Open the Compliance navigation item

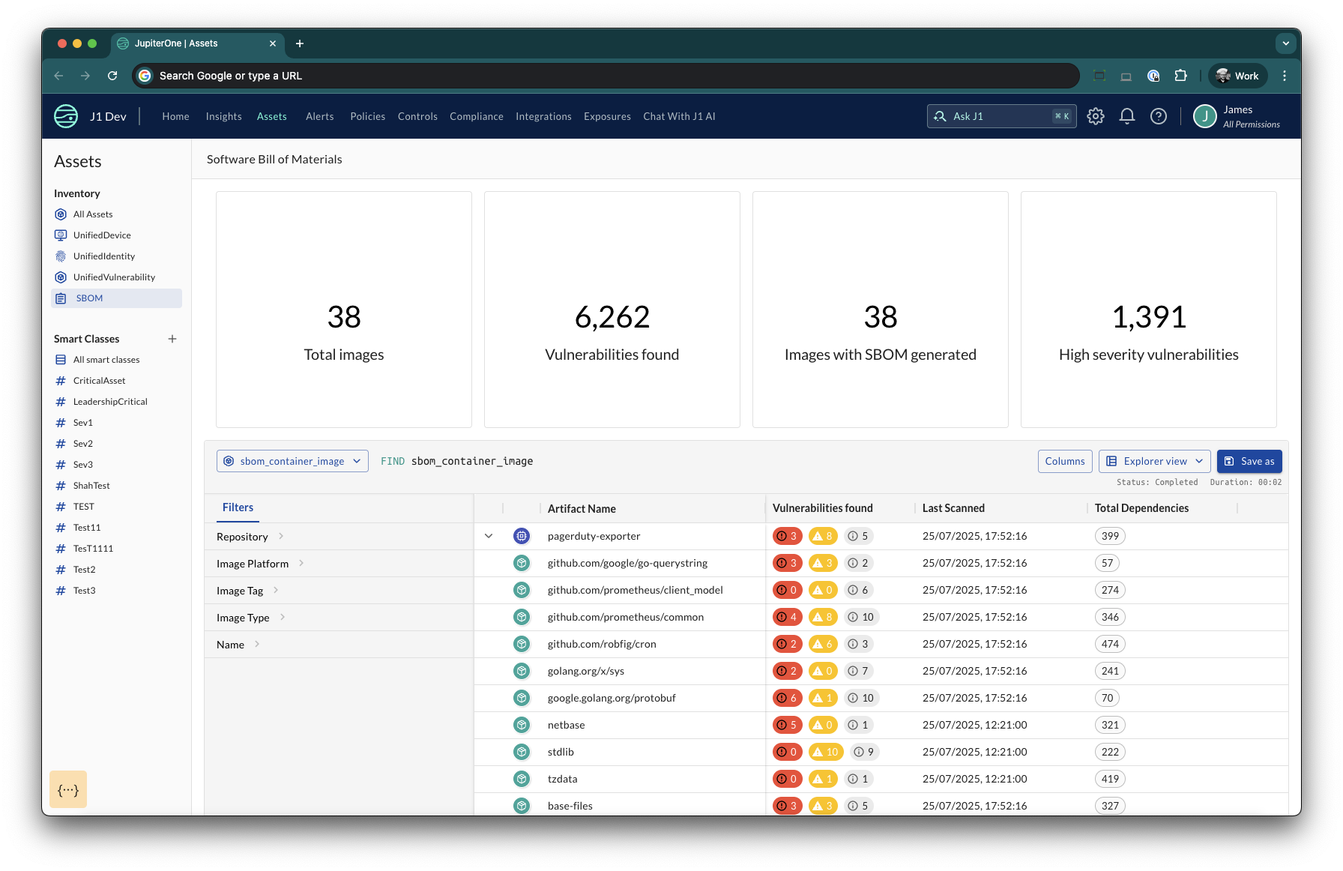477,116
